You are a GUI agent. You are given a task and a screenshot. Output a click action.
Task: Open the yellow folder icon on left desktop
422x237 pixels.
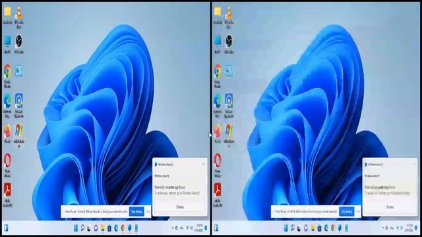(7, 12)
